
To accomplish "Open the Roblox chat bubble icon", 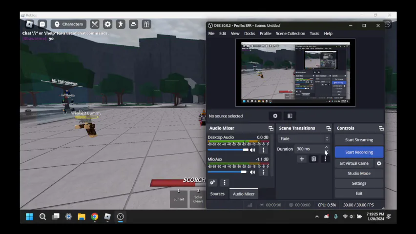I will 42,24.
